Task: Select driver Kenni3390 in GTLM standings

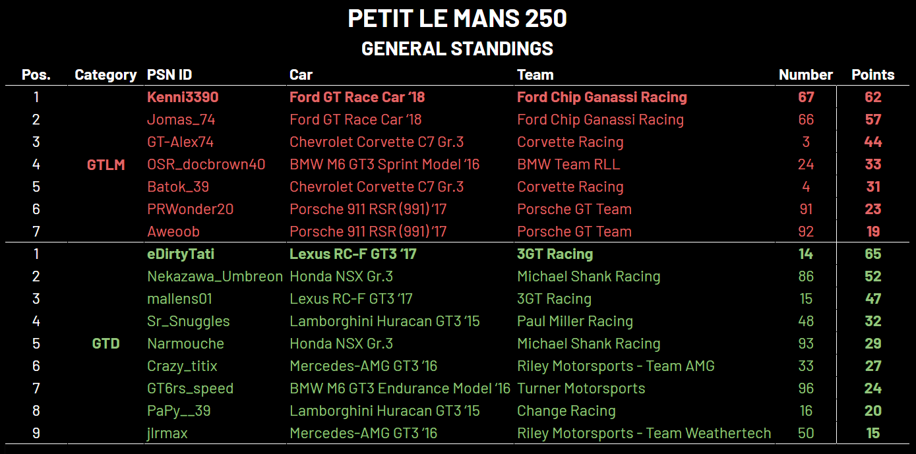Action: click(183, 97)
